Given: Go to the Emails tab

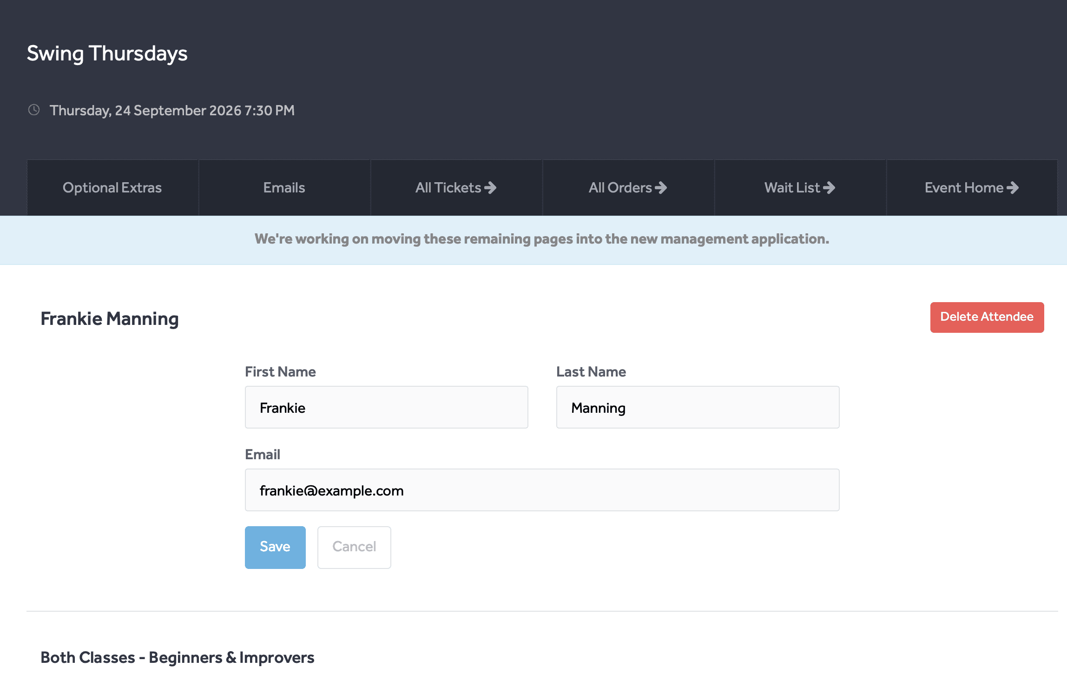Looking at the screenshot, I should click(x=284, y=188).
